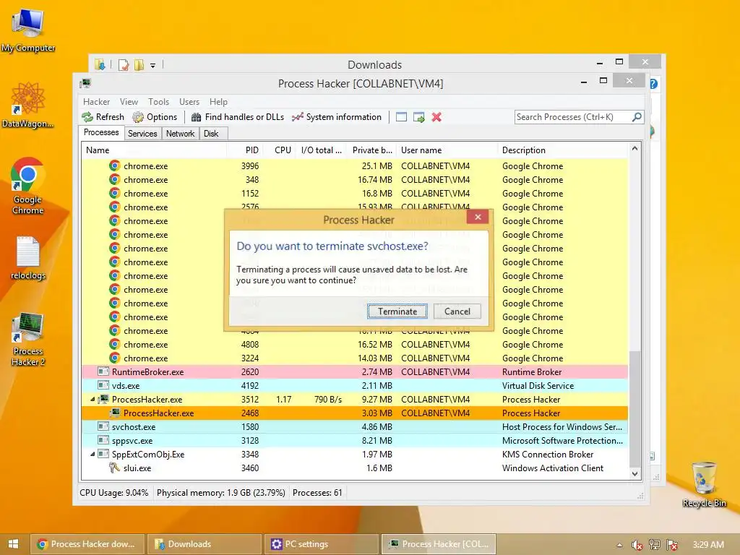Close the Process Hacker confirmation dialog

point(478,217)
